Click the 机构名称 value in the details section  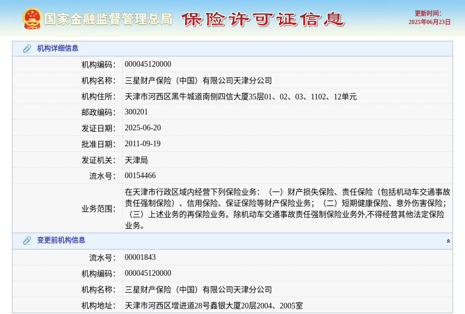pos(198,80)
